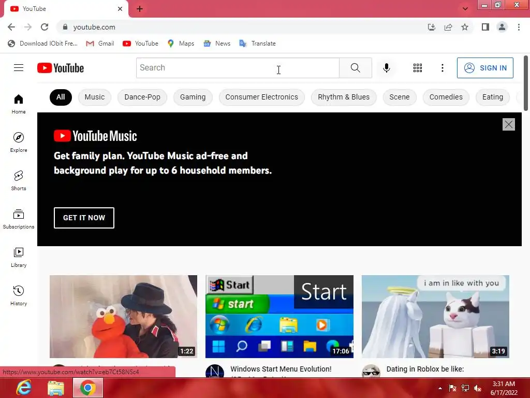
Task: Click the address bar URL
Action: (x=94, y=27)
